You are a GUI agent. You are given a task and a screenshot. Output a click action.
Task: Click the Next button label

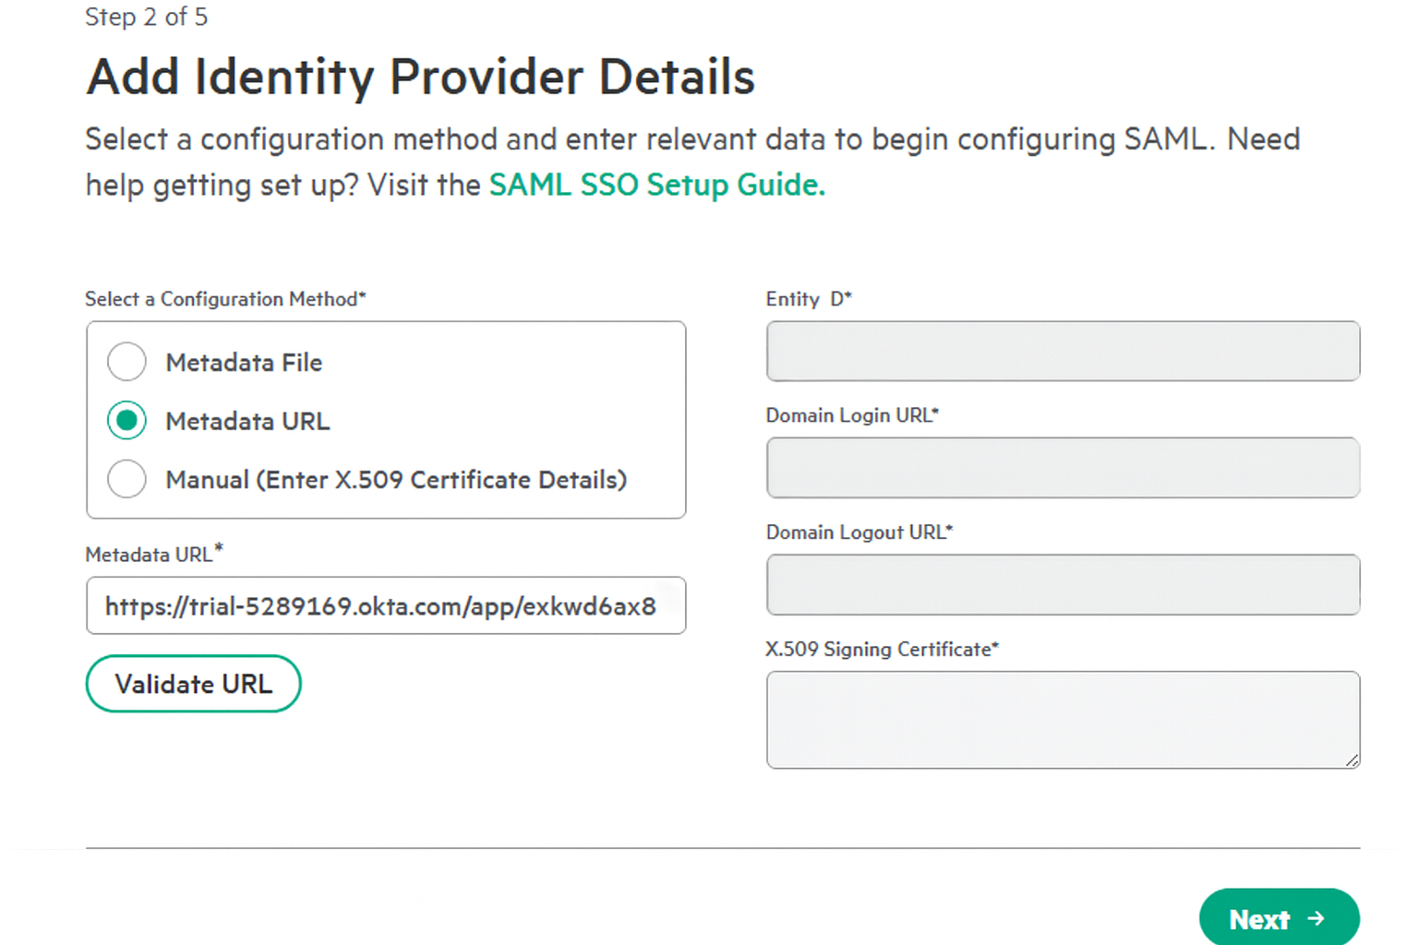[x=1259, y=919]
